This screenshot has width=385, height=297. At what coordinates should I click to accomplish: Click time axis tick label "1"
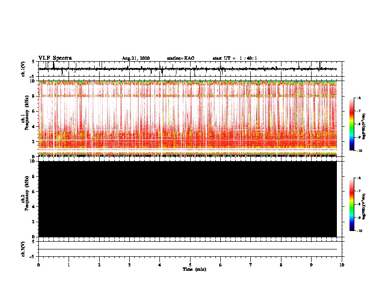[69, 265]
